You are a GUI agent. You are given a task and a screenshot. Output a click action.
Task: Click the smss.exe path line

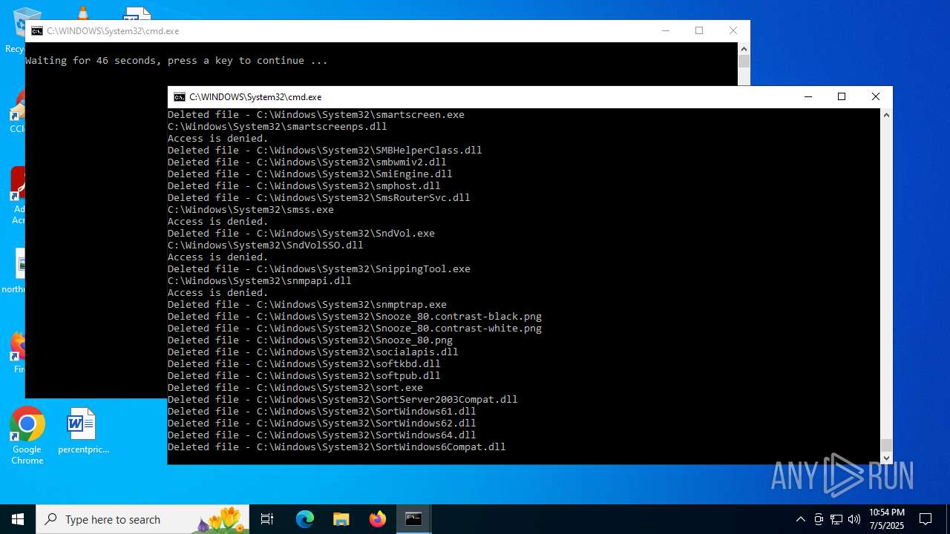[251, 210]
